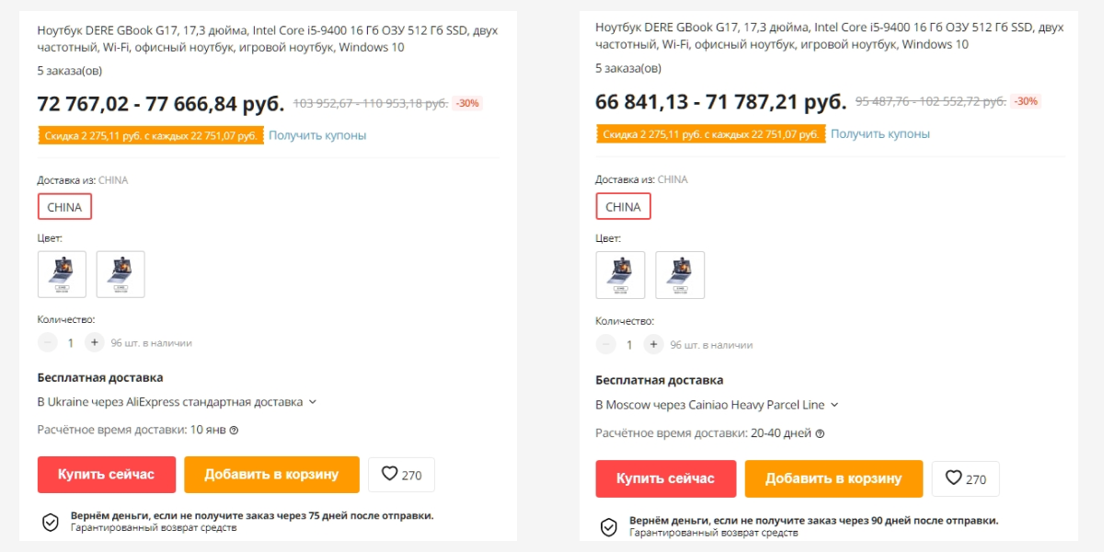The image size is (1104, 552).
Task: Select CHINA shipping origin in left listing
Action: tap(64, 207)
